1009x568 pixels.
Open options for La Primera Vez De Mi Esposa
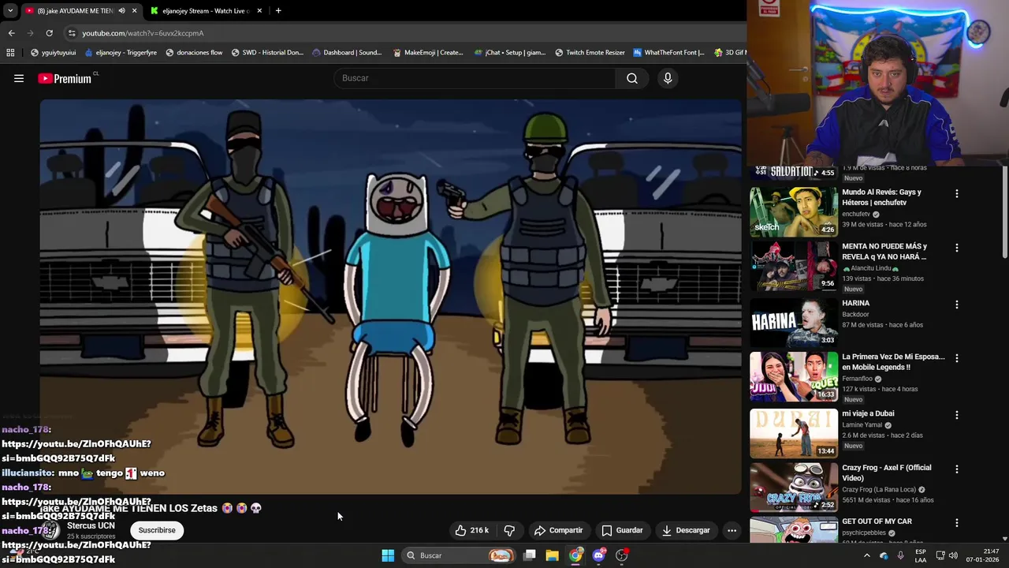click(x=957, y=358)
